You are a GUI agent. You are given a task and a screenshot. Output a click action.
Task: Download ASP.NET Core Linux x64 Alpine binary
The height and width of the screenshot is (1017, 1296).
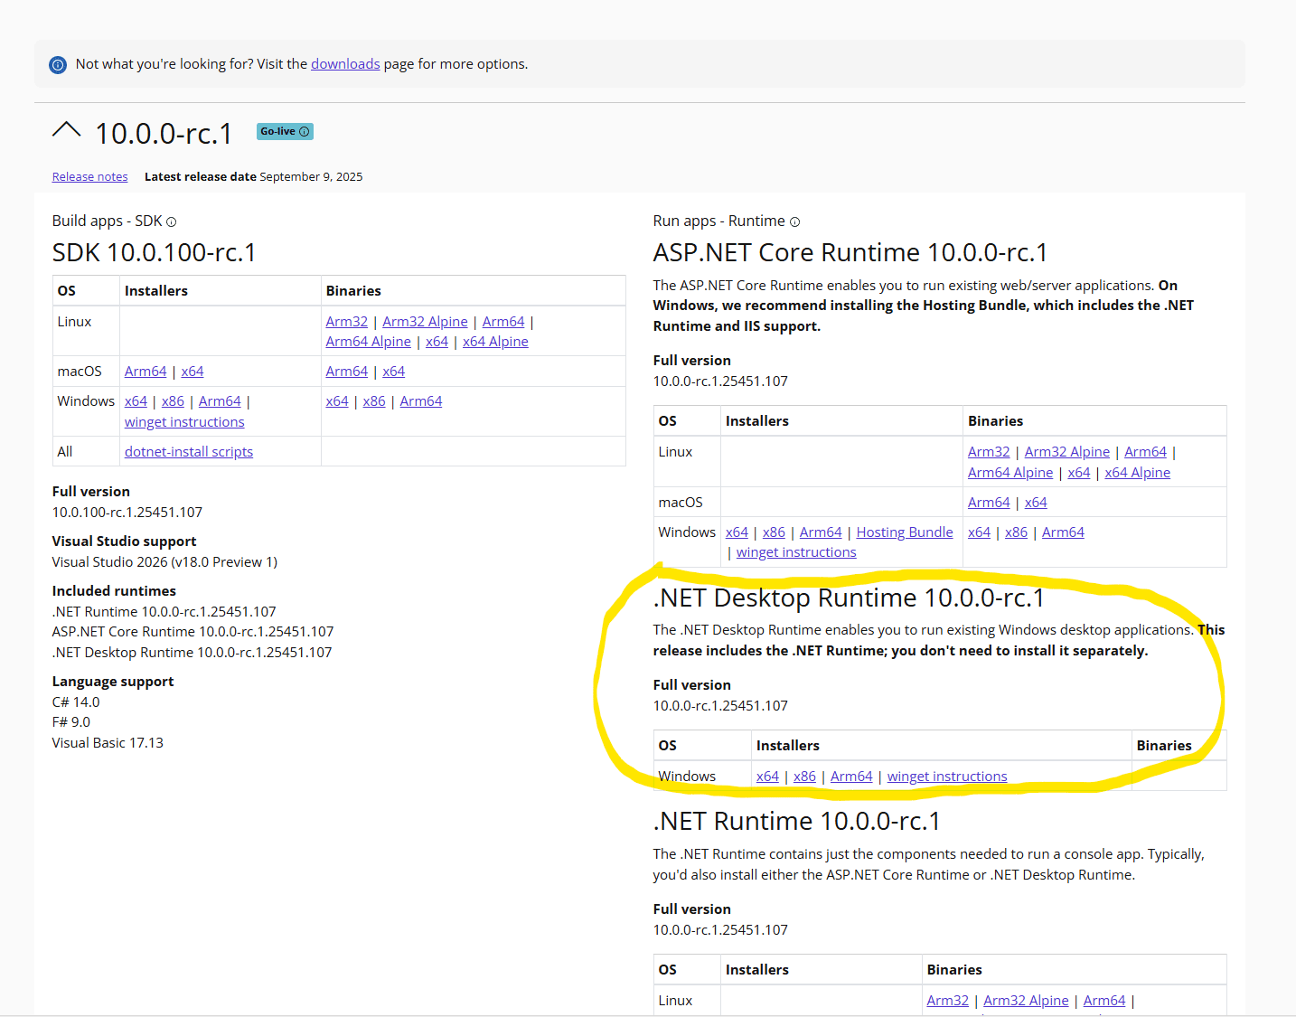tap(1137, 473)
